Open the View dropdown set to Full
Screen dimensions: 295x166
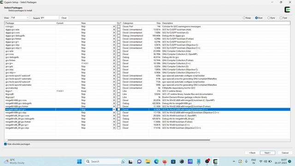[x=20, y=18]
